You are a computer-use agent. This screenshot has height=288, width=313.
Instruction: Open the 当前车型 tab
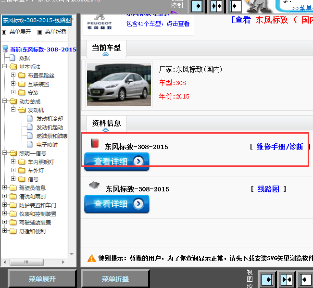pos(106,49)
